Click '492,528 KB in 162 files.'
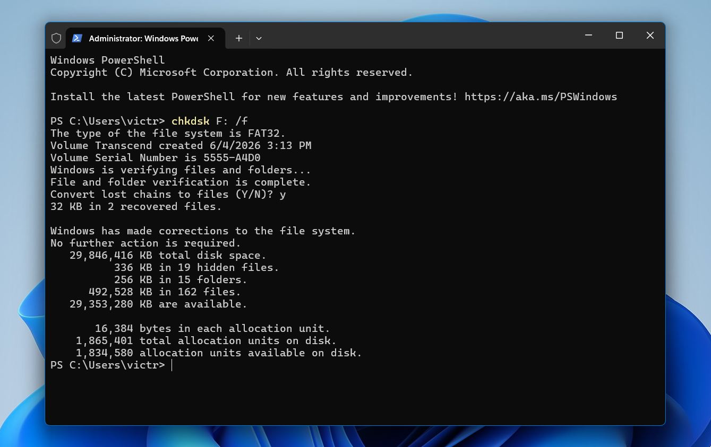Viewport: 711px width, 447px height. click(x=165, y=292)
